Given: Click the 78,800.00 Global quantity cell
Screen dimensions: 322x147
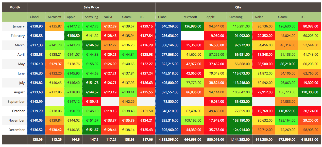Looking at the screenshot, I should coord(168,102).
